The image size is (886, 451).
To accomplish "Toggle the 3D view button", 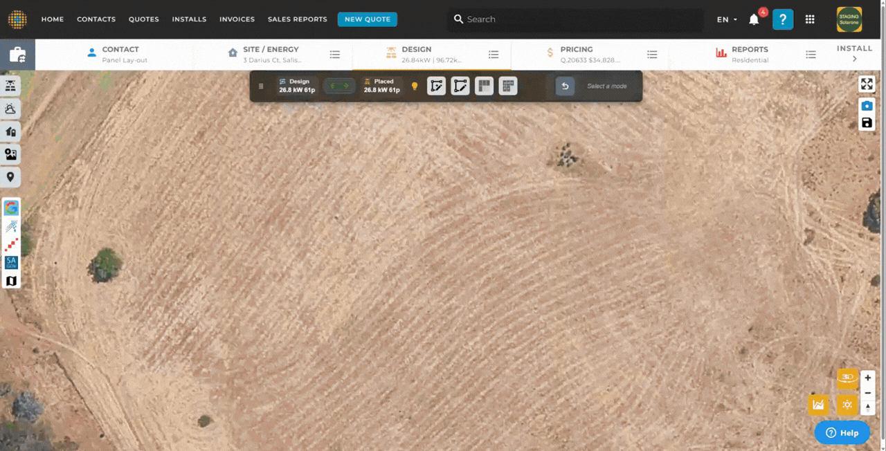I will point(847,378).
